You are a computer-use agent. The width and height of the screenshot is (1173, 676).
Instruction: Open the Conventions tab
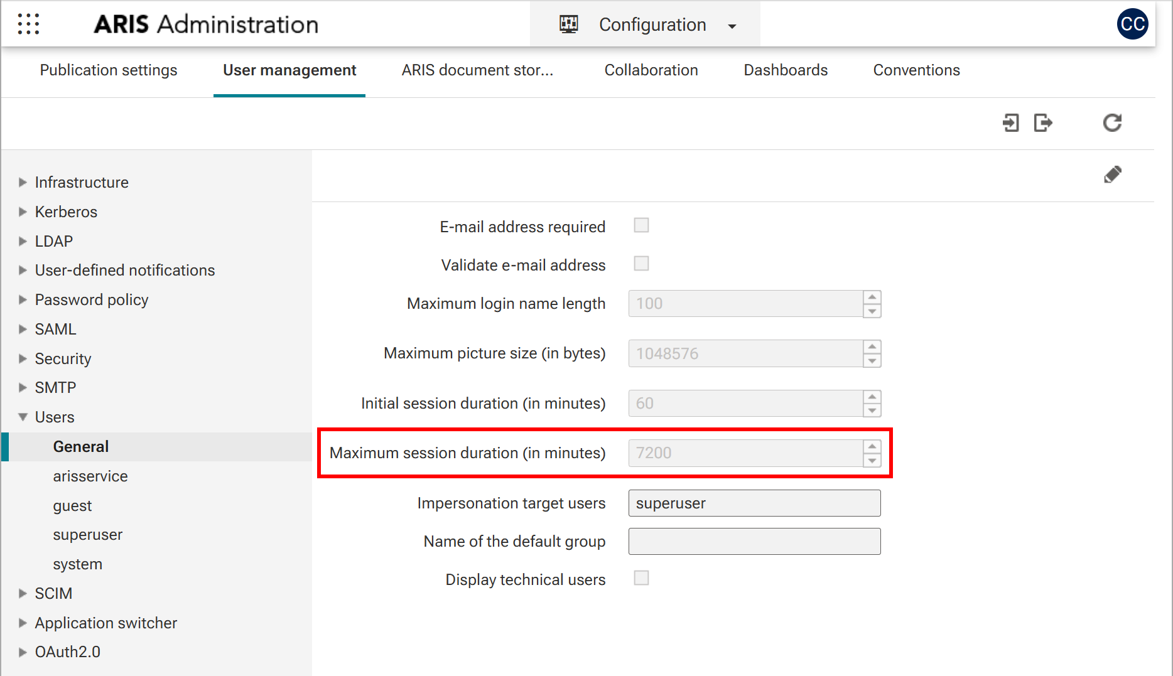(916, 70)
